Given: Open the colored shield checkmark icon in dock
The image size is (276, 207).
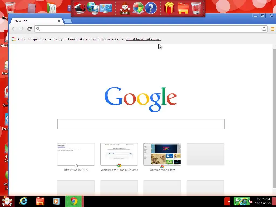Looking at the screenshot, I should (x=138, y=8).
